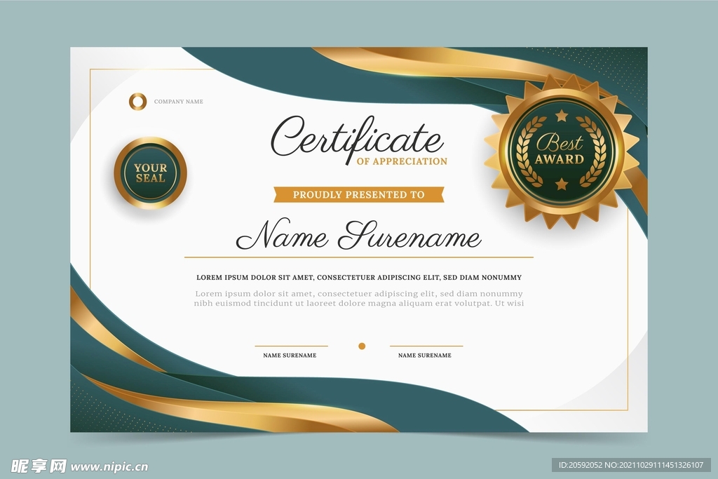This screenshot has height=479, width=718.
Task: Click the gray lorem ipsum paragraph text
Action: 358,299
